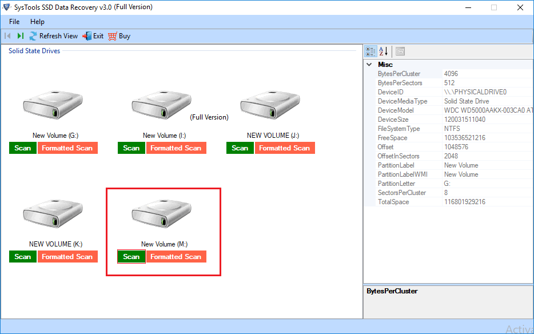Click the 116801929216 total space value

coord(464,202)
